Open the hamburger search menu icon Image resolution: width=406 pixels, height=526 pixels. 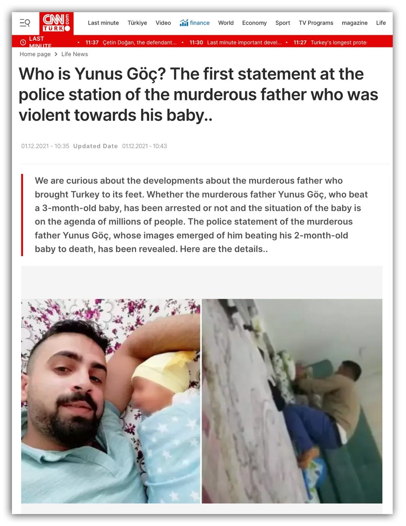click(x=25, y=23)
